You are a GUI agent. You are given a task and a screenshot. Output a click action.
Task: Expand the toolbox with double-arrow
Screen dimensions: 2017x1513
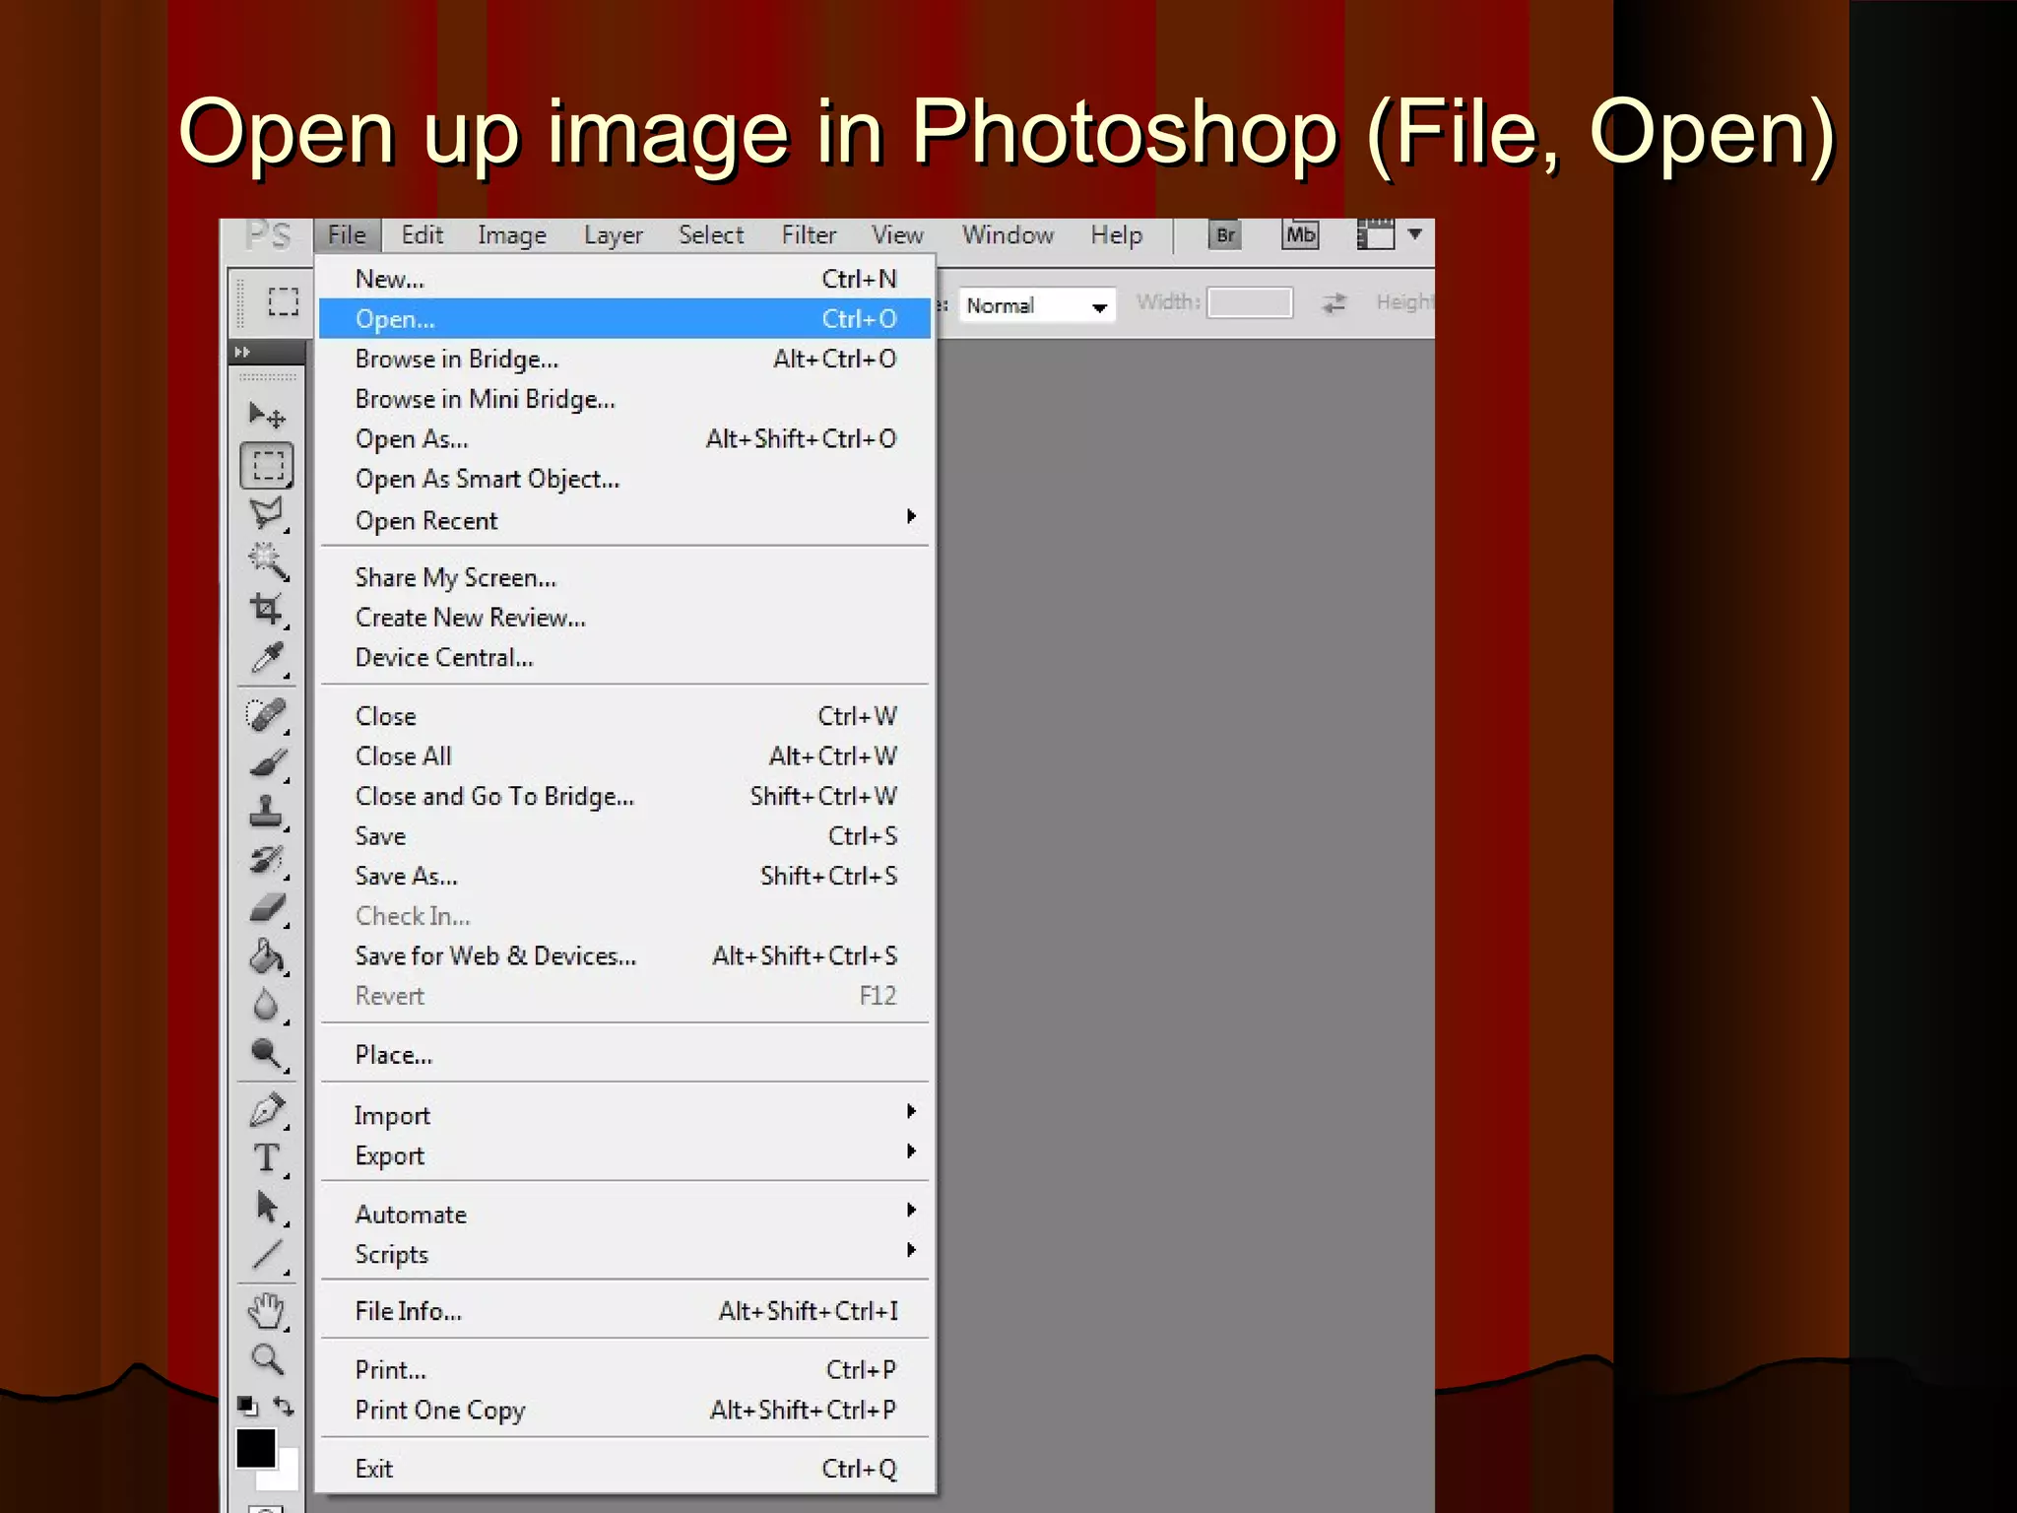[242, 352]
